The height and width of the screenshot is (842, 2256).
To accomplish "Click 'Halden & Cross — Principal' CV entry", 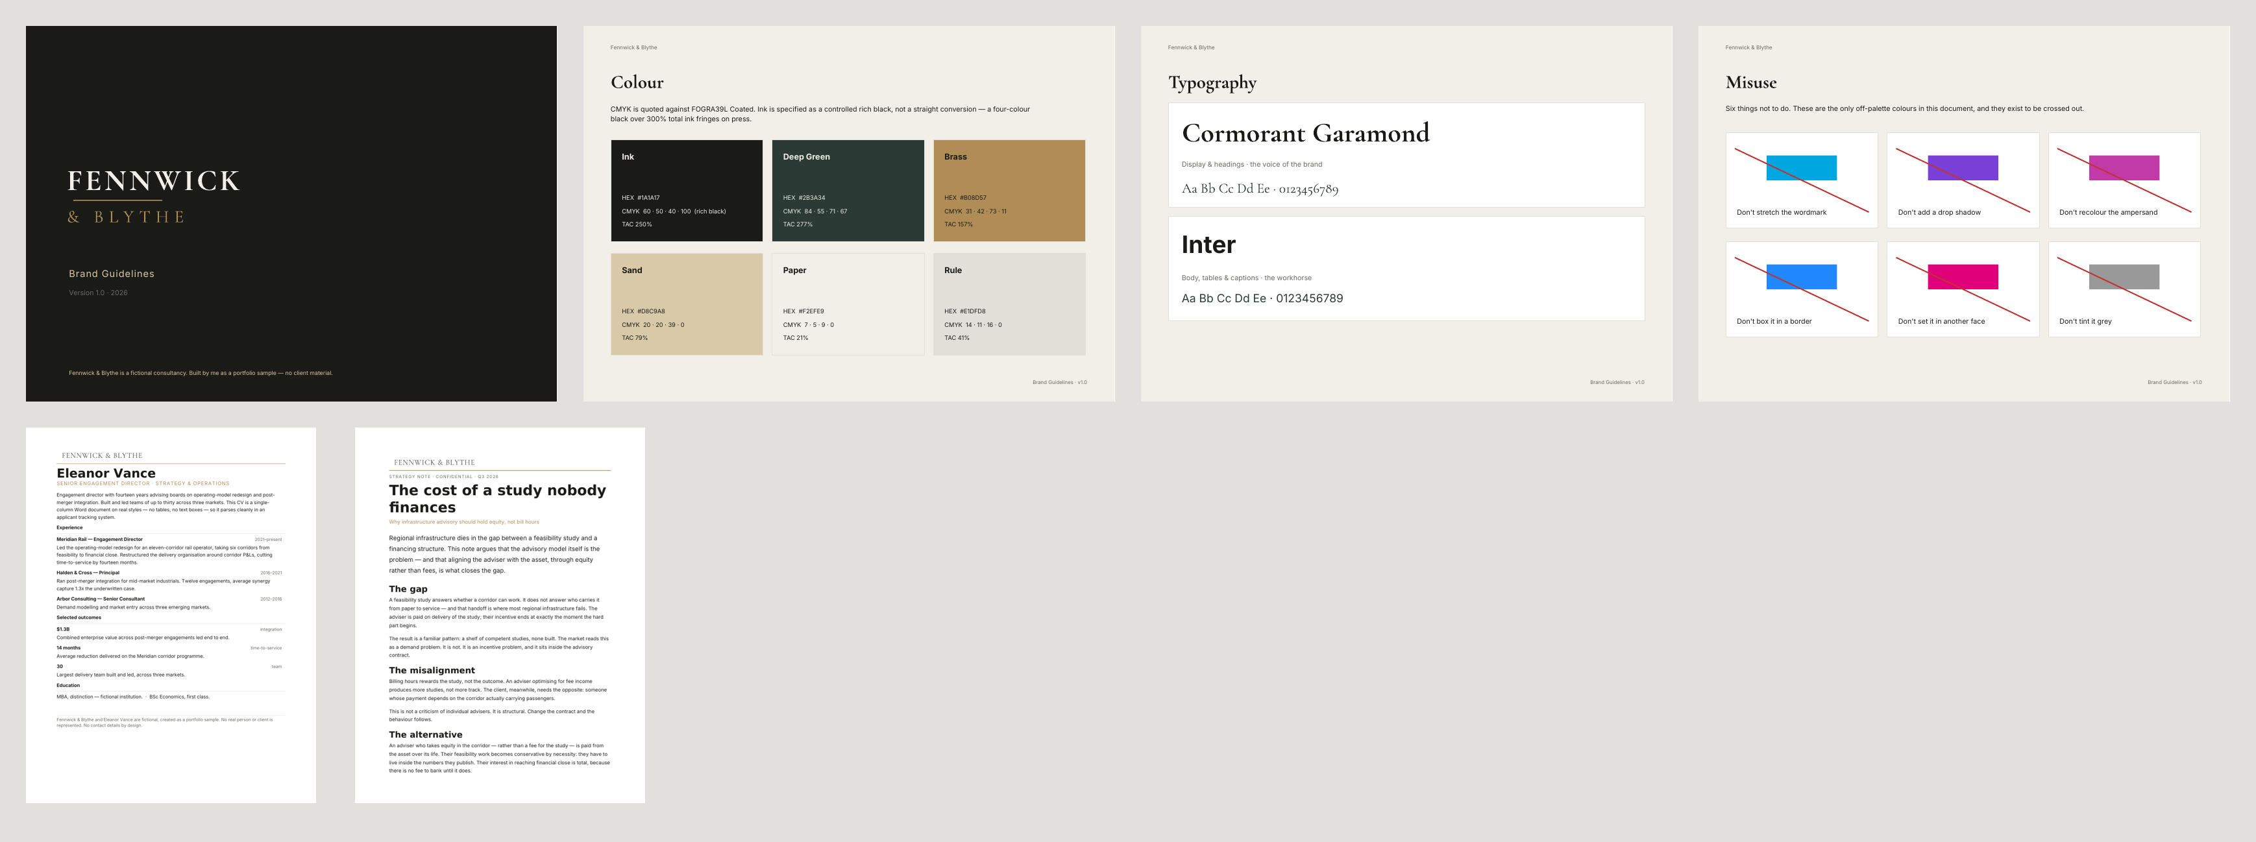I will click(x=88, y=572).
